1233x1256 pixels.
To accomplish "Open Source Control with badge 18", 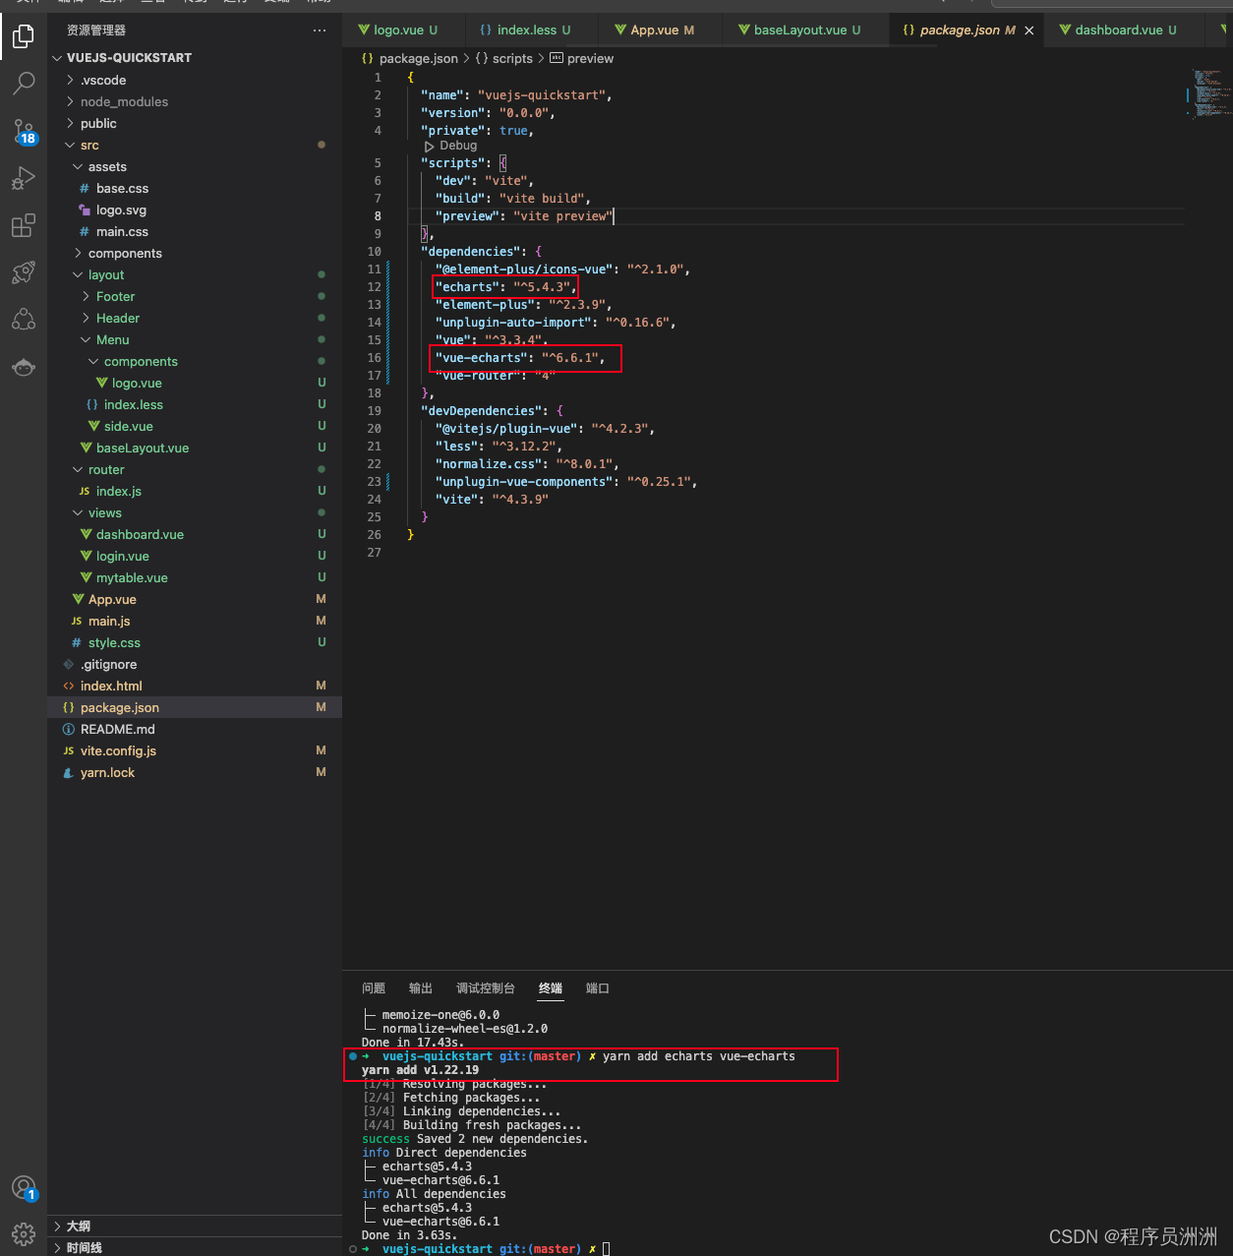I will coord(24,131).
